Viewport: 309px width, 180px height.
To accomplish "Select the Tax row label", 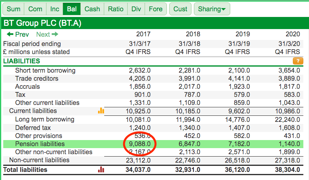I will point(20,95).
